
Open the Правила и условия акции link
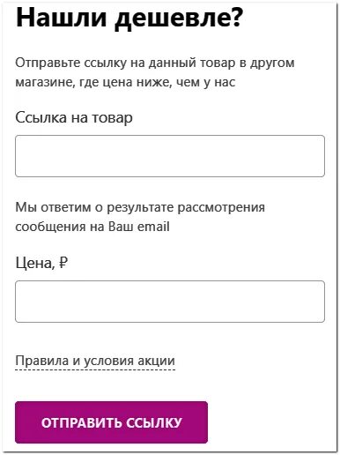[x=95, y=361]
